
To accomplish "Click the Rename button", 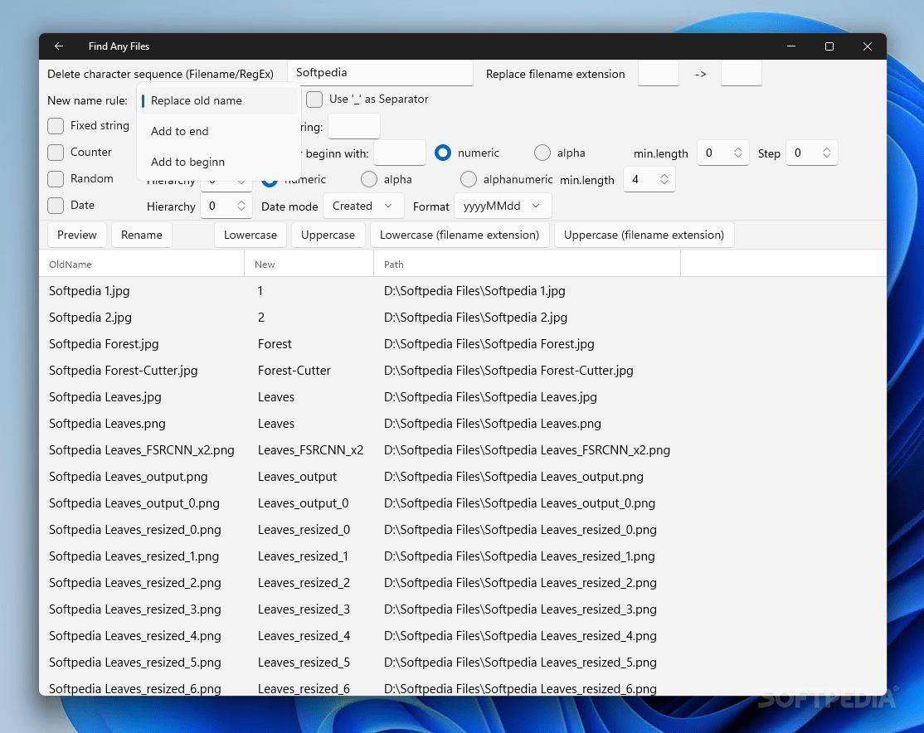I will [x=142, y=235].
